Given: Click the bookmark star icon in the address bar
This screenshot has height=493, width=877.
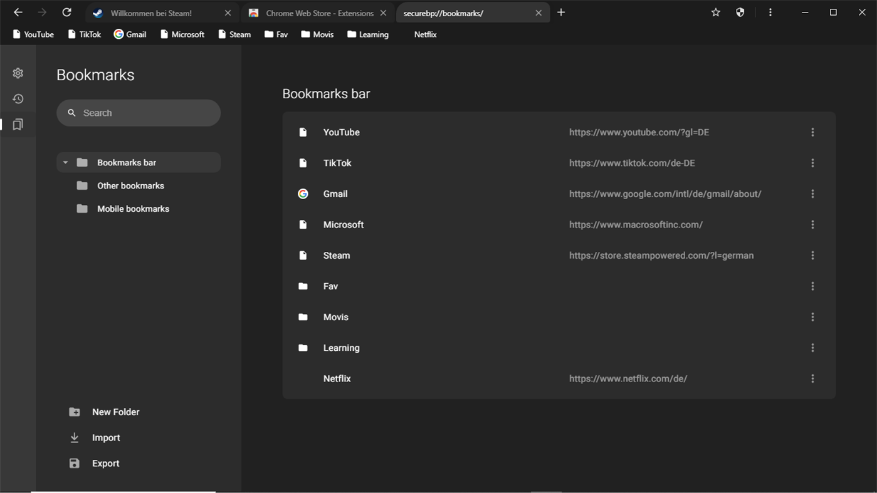Looking at the screenshot, I should [x=715, y=12].
